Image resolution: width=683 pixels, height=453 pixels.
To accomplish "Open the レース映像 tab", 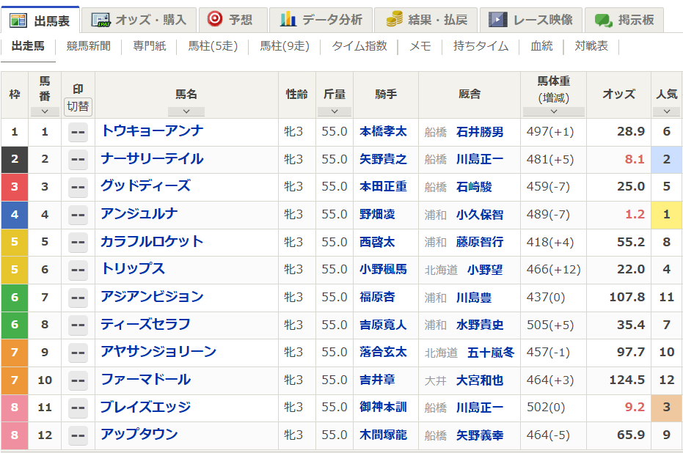I will point(531,20).
